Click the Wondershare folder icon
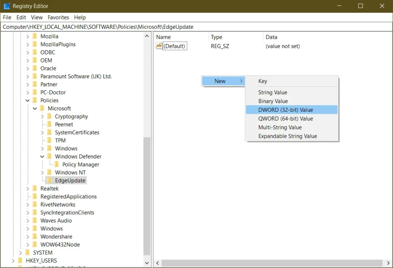Image resolution: width=393 pixels, height=268 pixels. coord(35,236)
